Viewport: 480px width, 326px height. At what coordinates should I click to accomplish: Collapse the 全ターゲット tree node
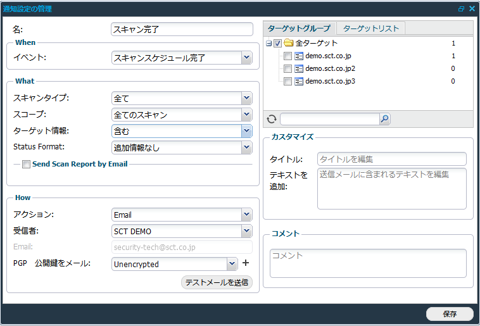point(268,44)
